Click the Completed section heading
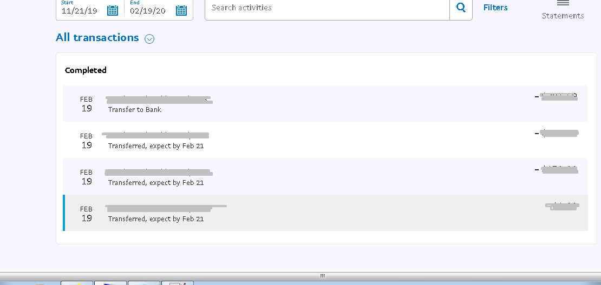 point(86,70)
